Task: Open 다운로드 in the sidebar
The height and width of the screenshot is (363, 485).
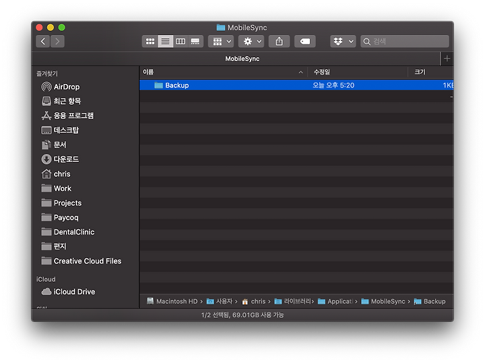Action: (60, 159)
